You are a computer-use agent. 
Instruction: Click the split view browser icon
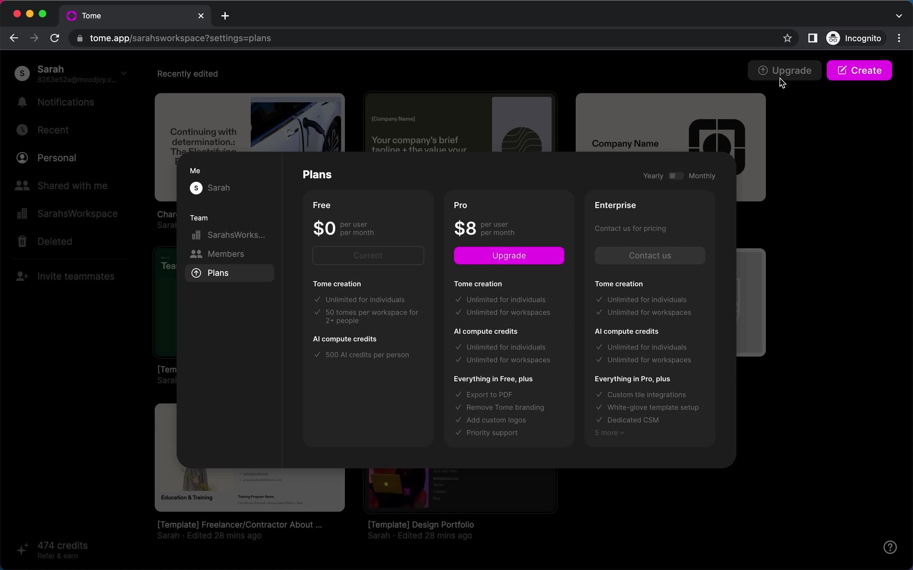click(x=813, y=38)
